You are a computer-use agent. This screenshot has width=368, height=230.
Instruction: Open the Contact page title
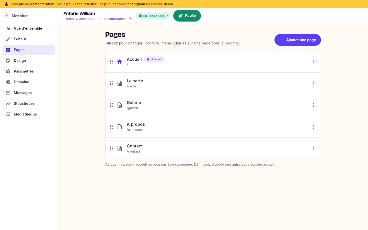pyautogui.click(x=135, y=146)
